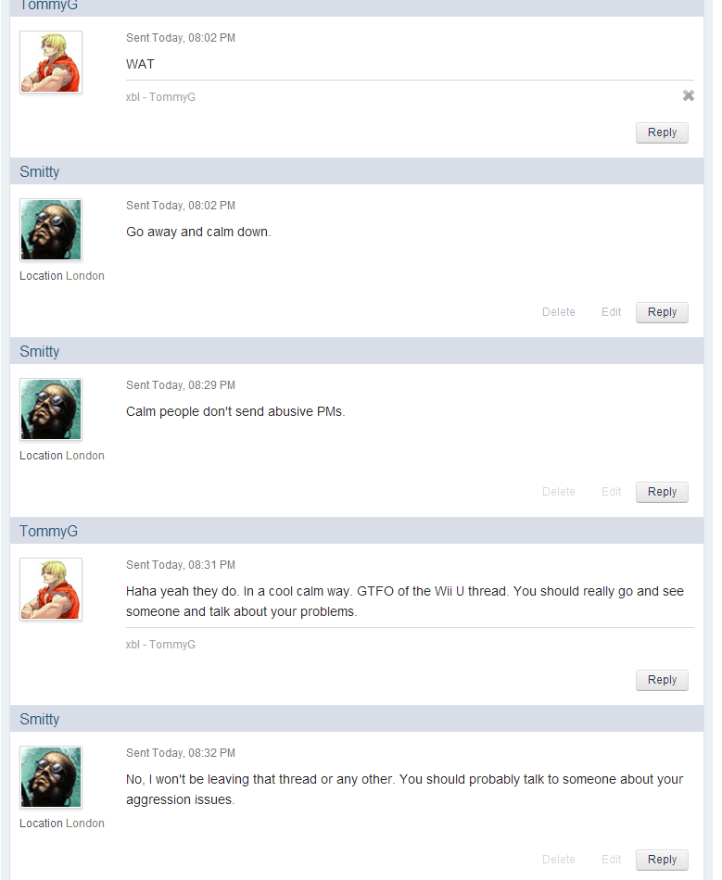The image size is (722, 880).
Task: Open TommyG username above 08:31 PM message
Action: click(x=48, y=531)
